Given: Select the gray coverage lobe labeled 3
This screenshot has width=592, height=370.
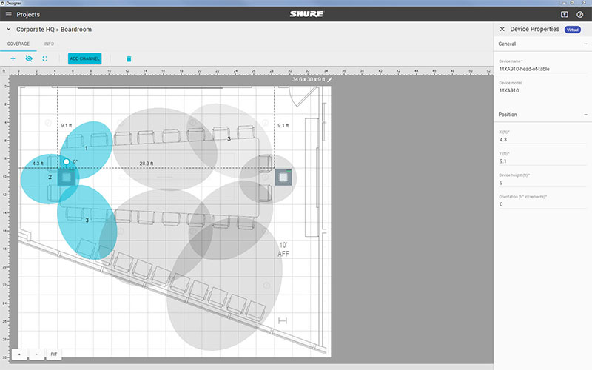Looking at the screenshot, I should tap(229, 141).
